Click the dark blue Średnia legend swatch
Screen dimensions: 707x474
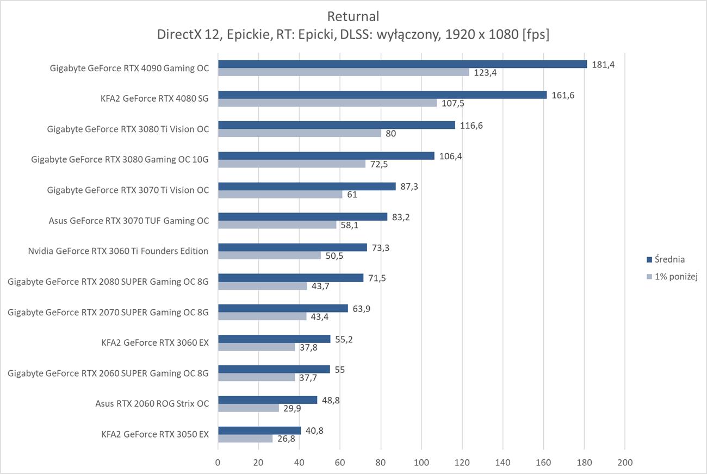[x=649, y=260]
